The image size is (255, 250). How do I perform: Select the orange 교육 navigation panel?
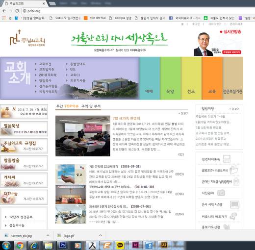click(212, 78)
